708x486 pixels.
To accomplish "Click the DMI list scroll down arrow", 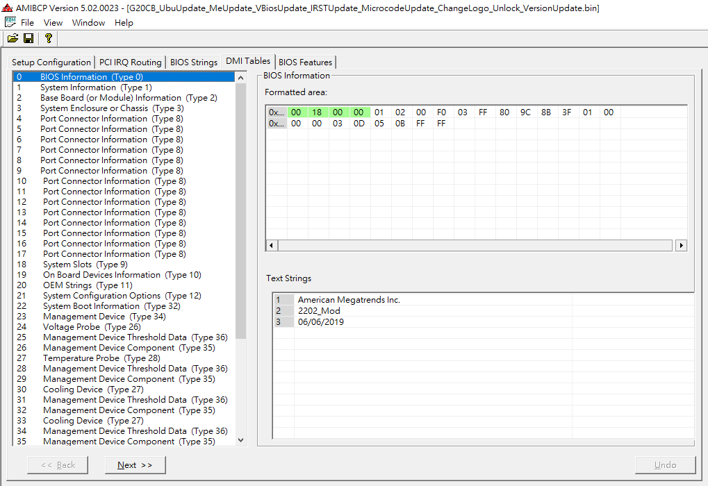I will pos(240,440).
